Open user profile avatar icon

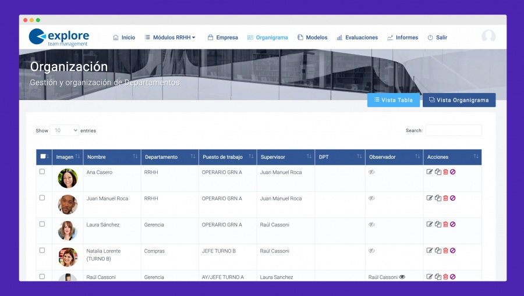tap(488, 37)
